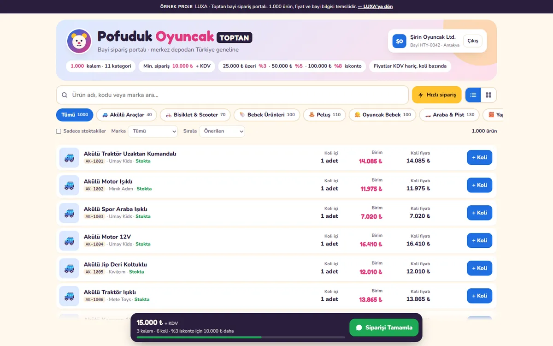Viewport: 553px width, 346px height.
Task: Click the search magnifier icon
Action: (65, 95)
